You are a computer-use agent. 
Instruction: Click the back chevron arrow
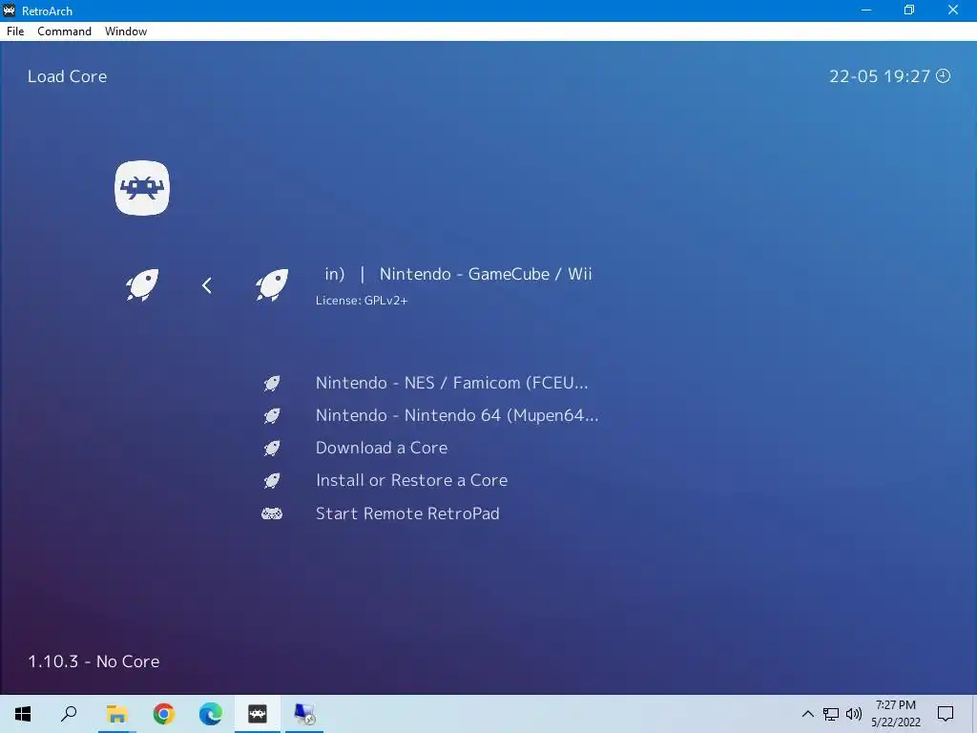(207, 285)
